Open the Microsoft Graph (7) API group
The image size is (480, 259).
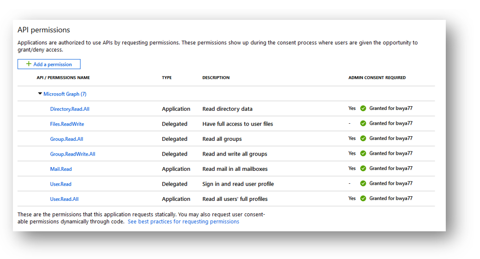coord(65,94)
